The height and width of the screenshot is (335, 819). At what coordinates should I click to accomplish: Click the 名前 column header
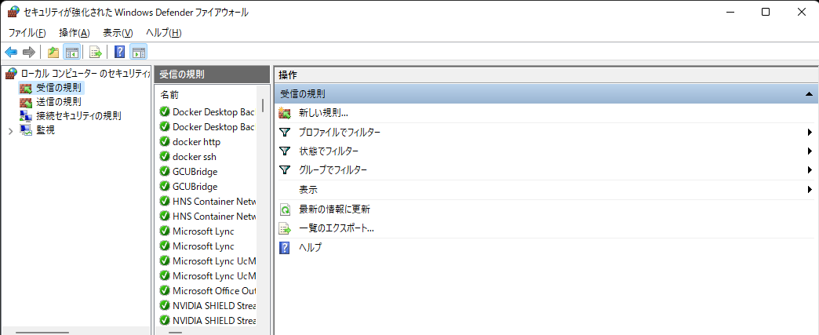pos(169,94)
